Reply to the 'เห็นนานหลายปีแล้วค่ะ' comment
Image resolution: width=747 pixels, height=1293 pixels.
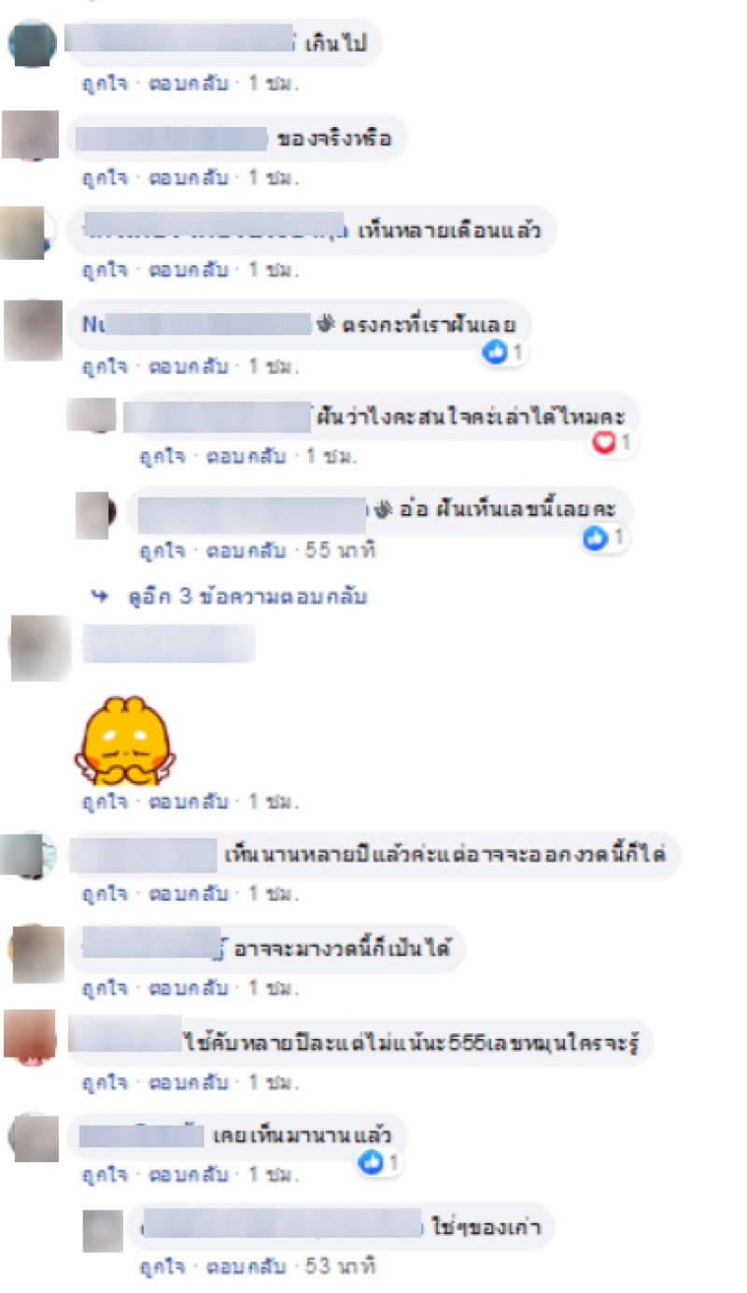[x=190, y=894]
